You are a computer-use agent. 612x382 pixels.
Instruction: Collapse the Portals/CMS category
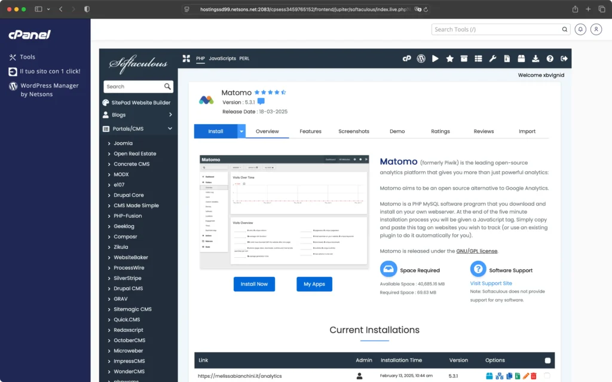point(170,128)
